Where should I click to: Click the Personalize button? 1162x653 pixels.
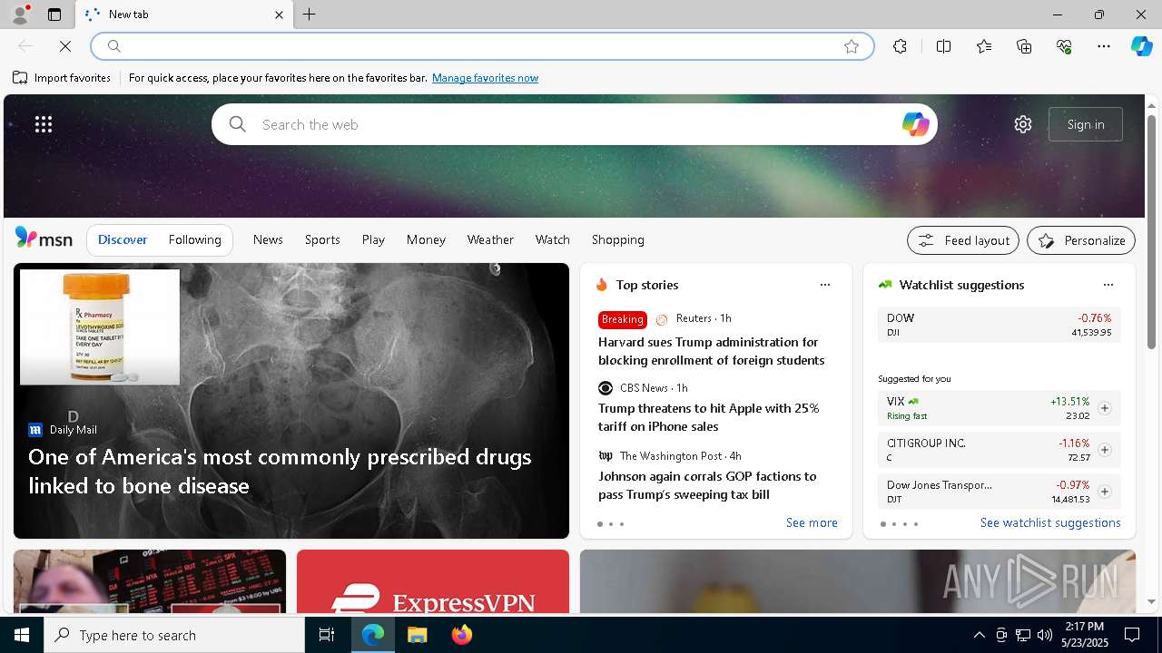pos(1081,240)
